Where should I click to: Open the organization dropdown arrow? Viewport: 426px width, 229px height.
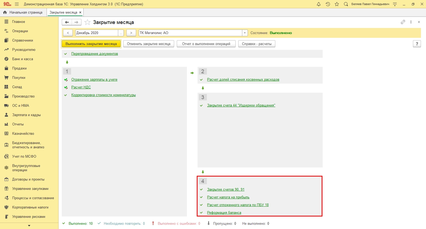click(x=245, y=33)
